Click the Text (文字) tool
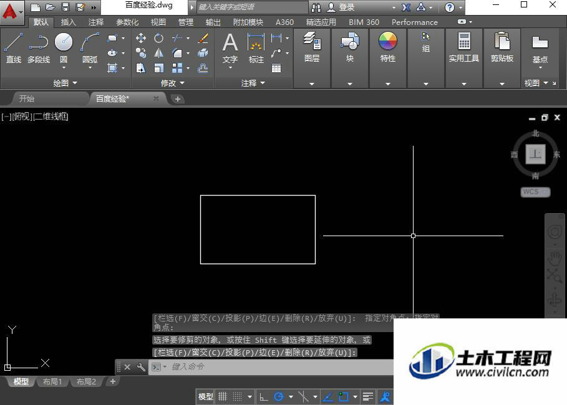Image resolution: width=567 pixels, height=405 pixels. [230, 47]
